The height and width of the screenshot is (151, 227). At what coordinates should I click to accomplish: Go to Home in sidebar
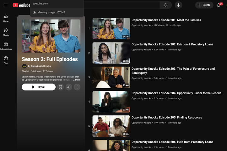(x=6, y=18)
